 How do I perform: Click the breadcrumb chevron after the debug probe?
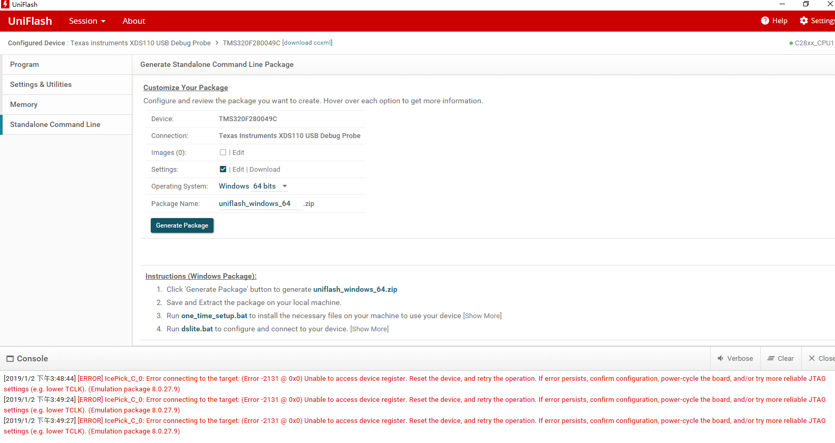[217, 43]
